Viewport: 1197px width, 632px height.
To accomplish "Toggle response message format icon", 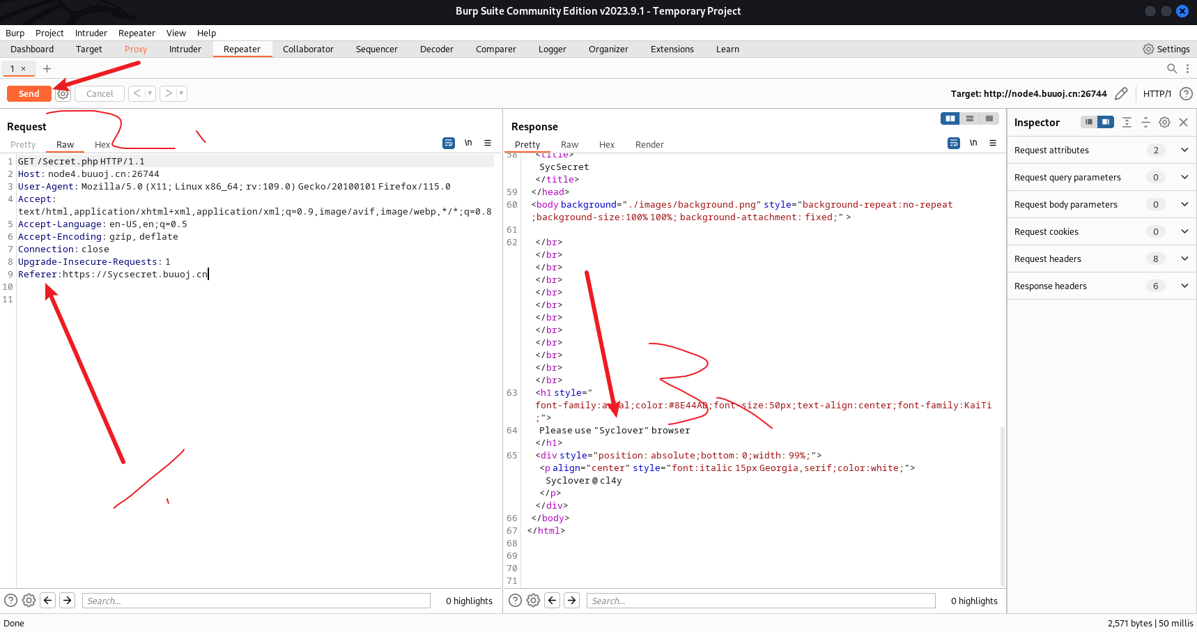I will 954,143.
